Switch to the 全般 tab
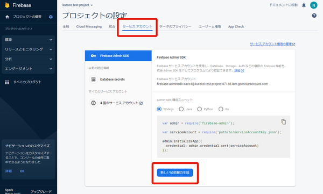This screenshot has width=323, height=194. tap(66, 26)
